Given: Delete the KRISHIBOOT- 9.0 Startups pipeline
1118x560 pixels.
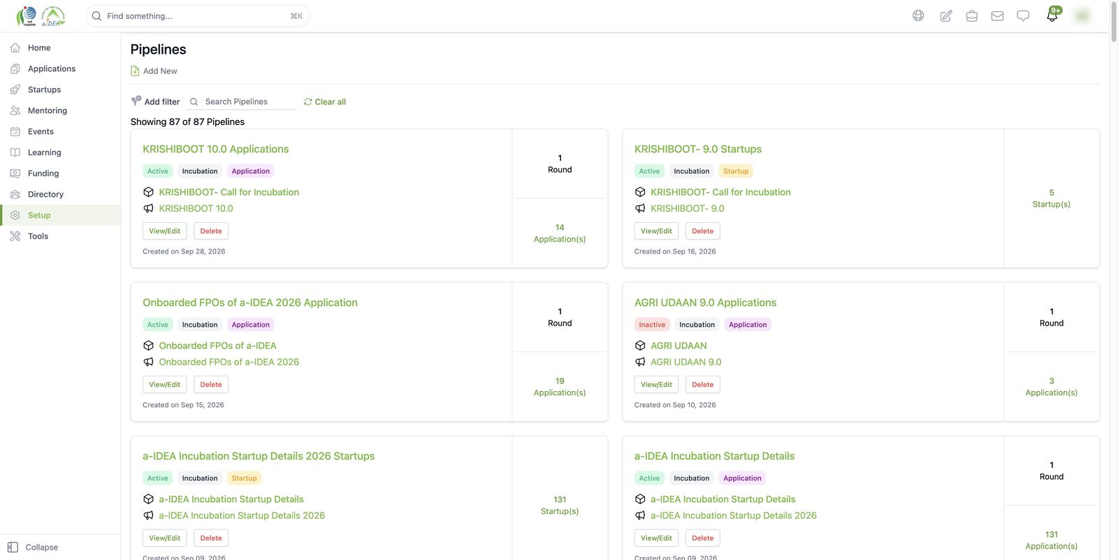Looking at the screenshot, I should click(x=703, y=231).
